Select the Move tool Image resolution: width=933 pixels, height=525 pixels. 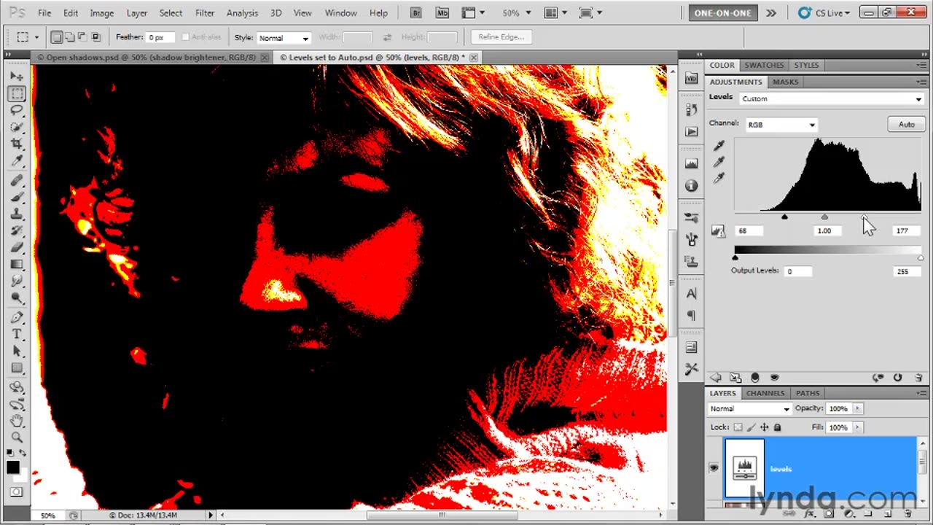[17, 77]
